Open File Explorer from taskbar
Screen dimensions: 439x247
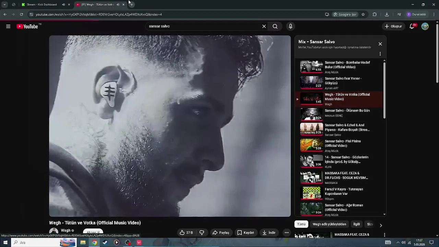tap(83, 243)
